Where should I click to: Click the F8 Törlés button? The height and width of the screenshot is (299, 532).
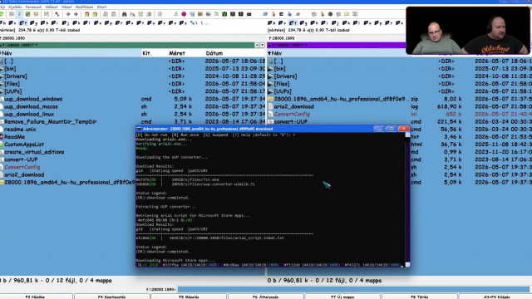coord(419,297)
